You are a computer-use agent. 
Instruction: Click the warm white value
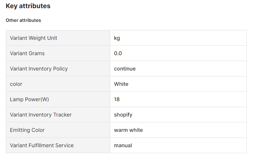(128, 130)
